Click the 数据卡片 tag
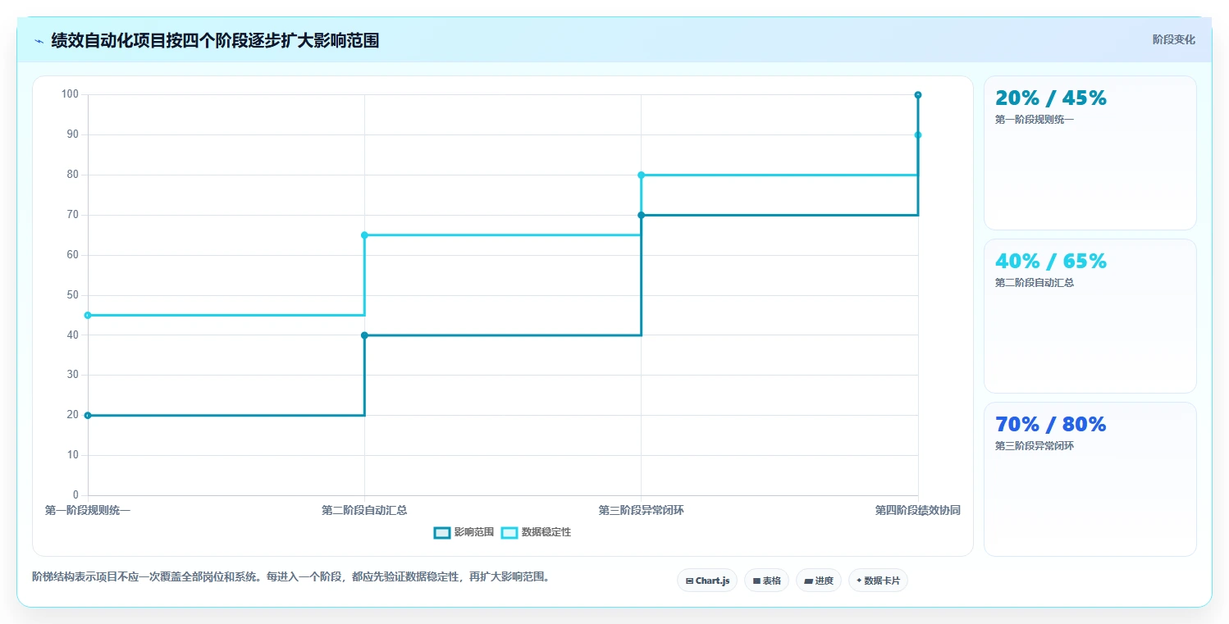The image size is (1229, 624). pyautogui.click(x=878, y=581)
